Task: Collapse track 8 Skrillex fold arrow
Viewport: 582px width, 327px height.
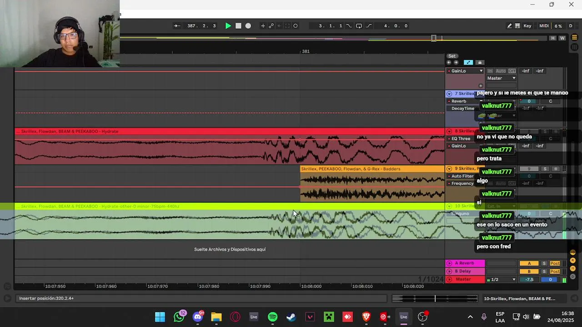Action: pos(449,131)
